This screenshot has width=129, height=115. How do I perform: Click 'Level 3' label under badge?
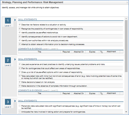(x=8, y=107)
